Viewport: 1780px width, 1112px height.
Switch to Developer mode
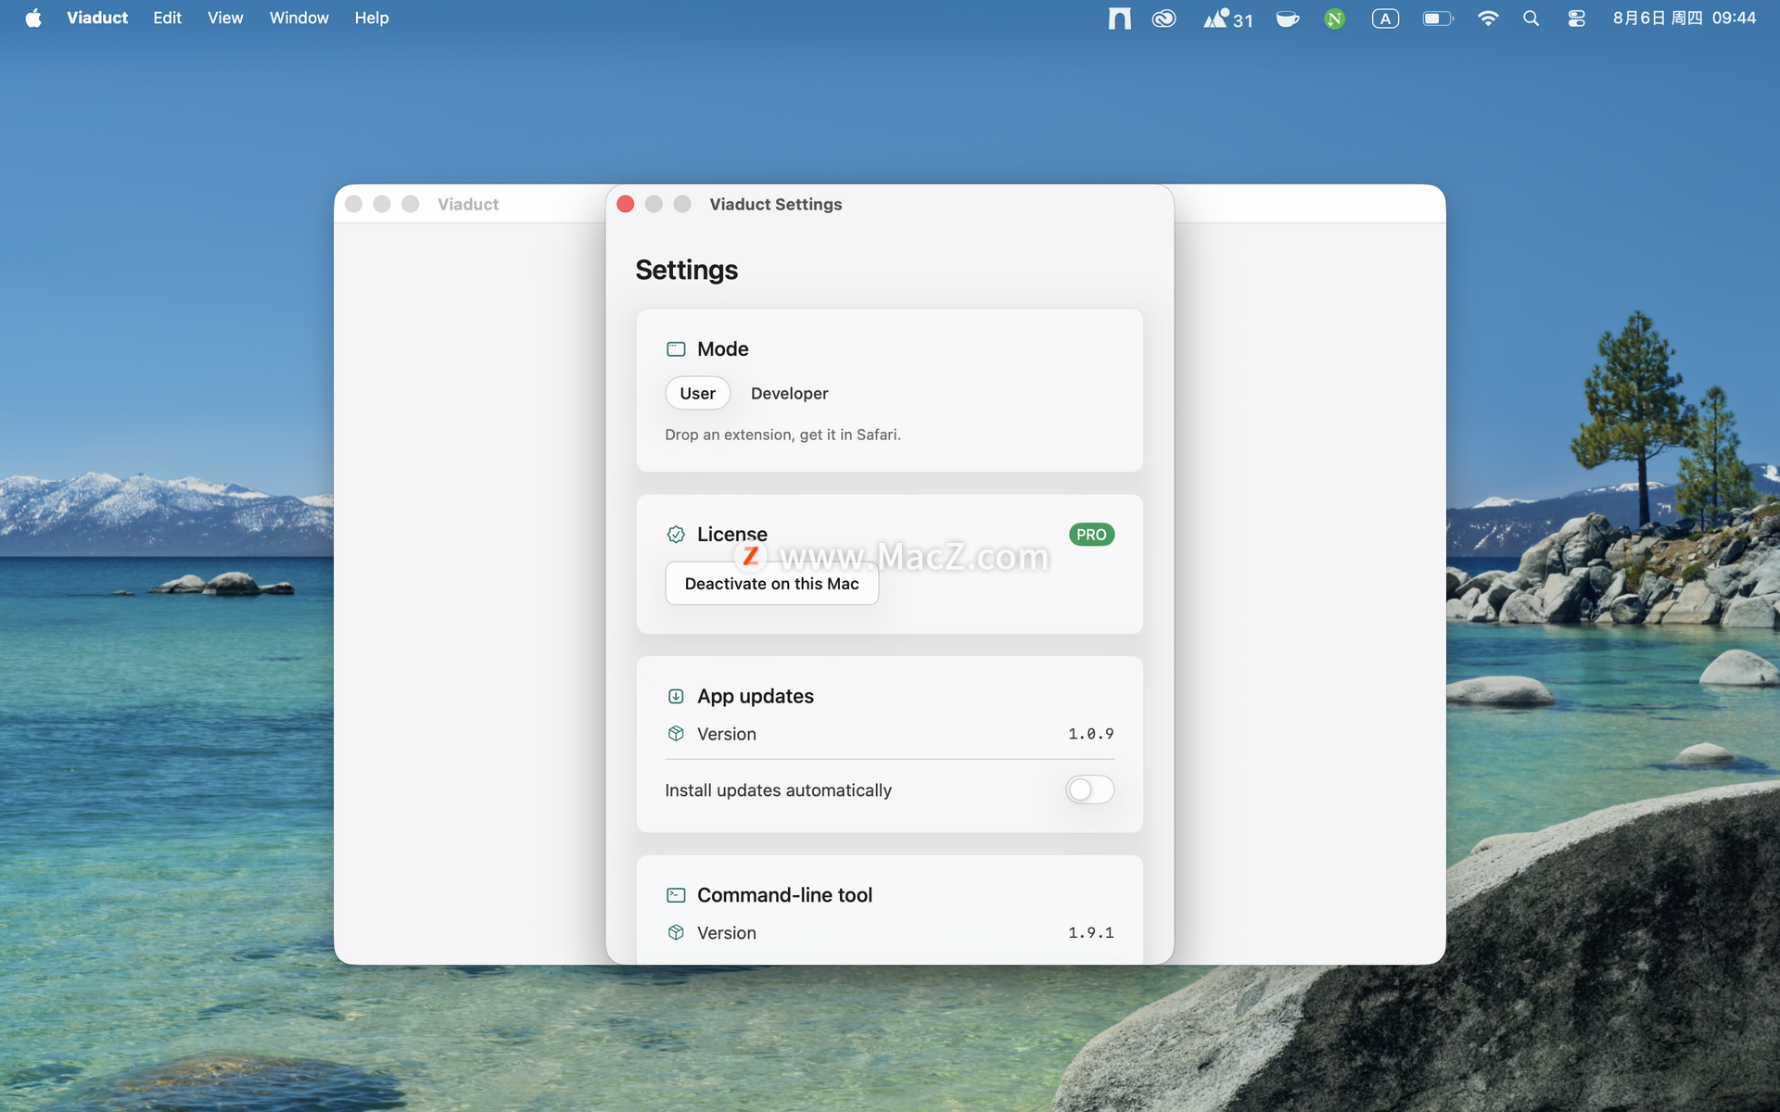click(789, 393)
